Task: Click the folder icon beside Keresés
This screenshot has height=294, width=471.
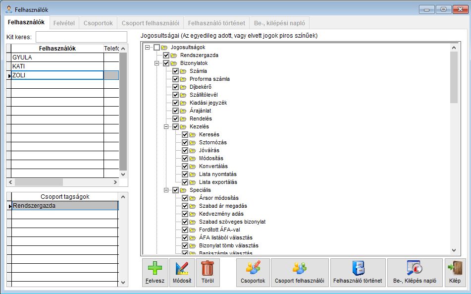Action: pyautogui.click(x=193, y=135)
